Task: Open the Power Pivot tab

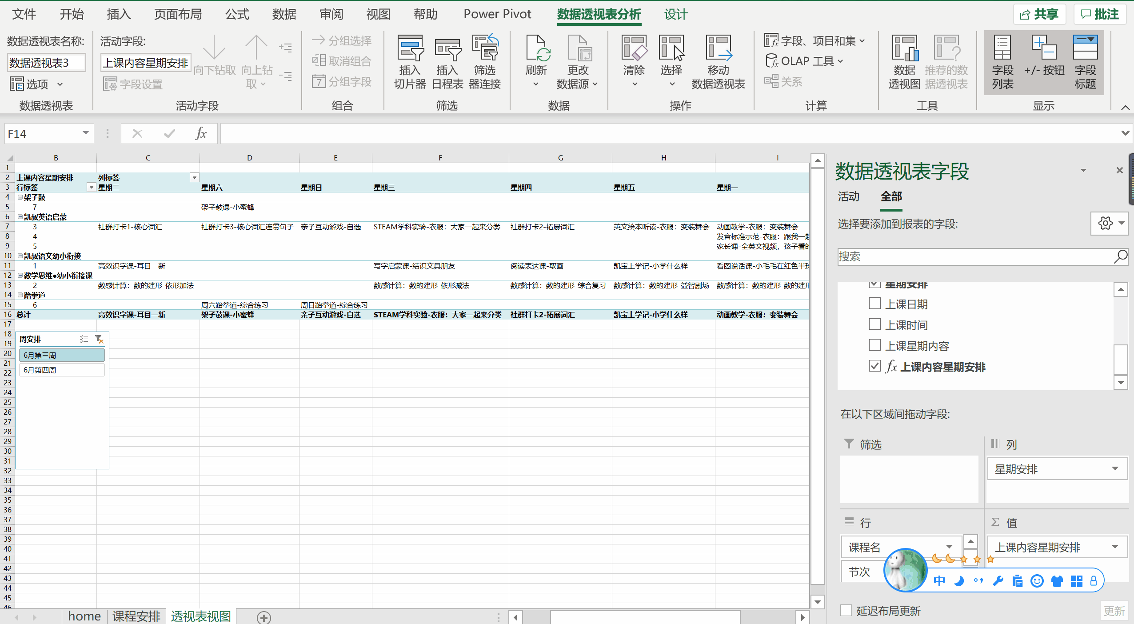Action: 497,14
